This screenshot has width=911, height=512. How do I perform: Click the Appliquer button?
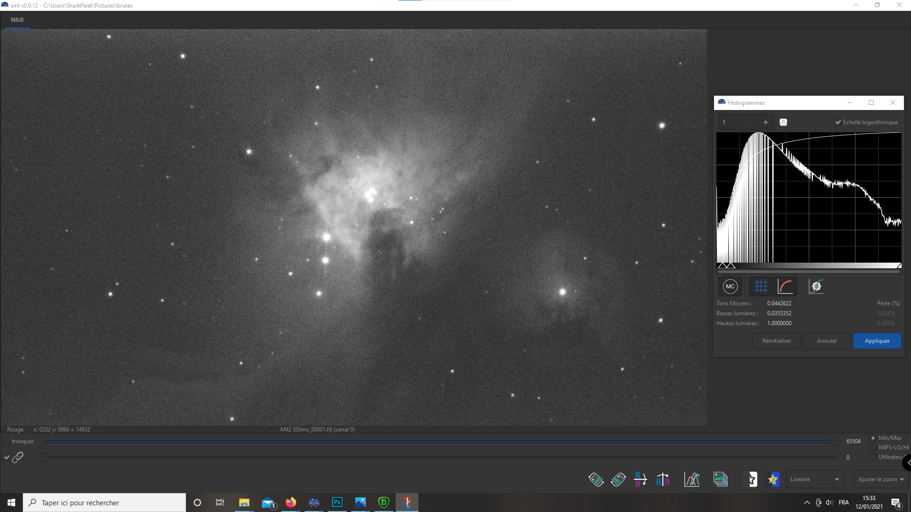[x=877, y=341]
